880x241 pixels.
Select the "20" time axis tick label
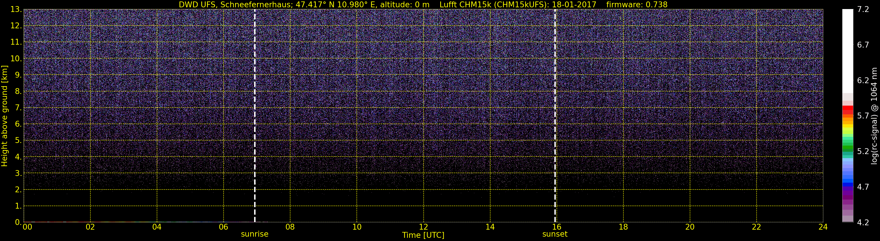pos(690,227)
